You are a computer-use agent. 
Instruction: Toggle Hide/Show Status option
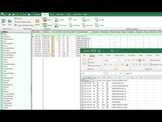[24, 25]
